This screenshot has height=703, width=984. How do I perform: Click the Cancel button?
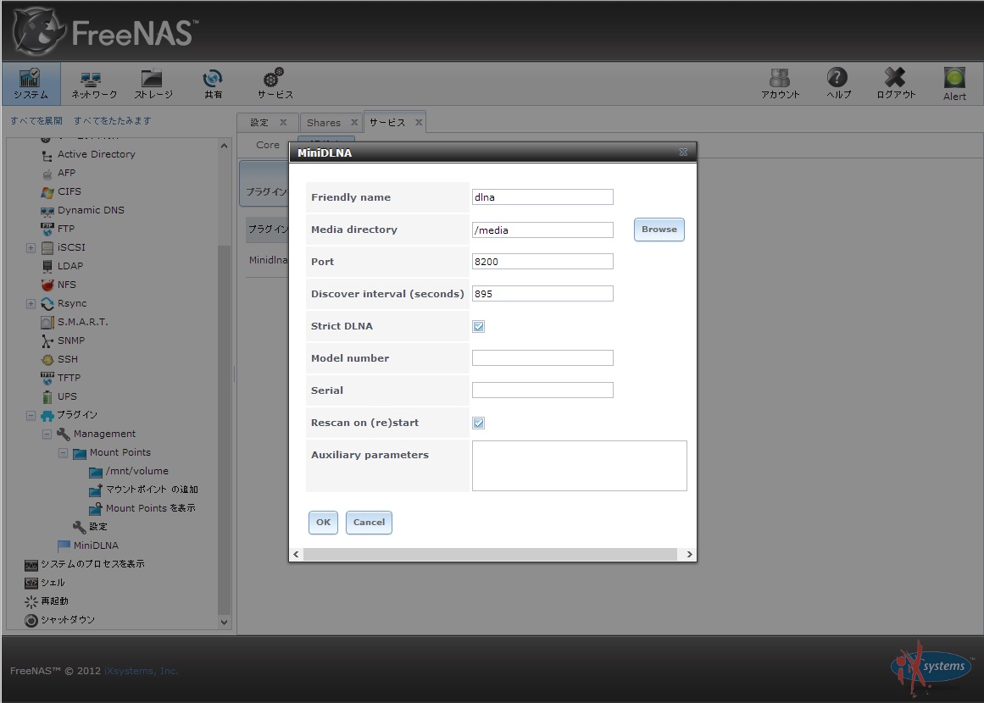click(369, 523)
